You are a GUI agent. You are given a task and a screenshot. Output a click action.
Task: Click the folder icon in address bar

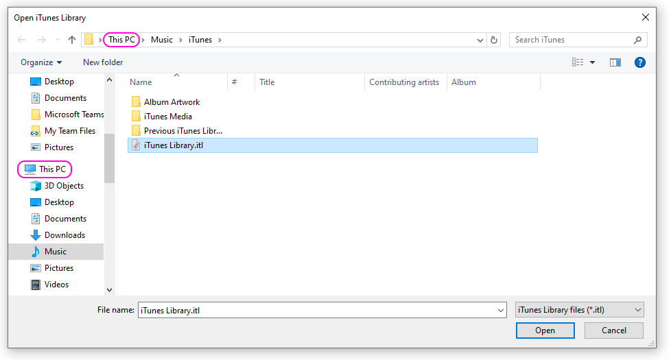click(x=89, y=39)
